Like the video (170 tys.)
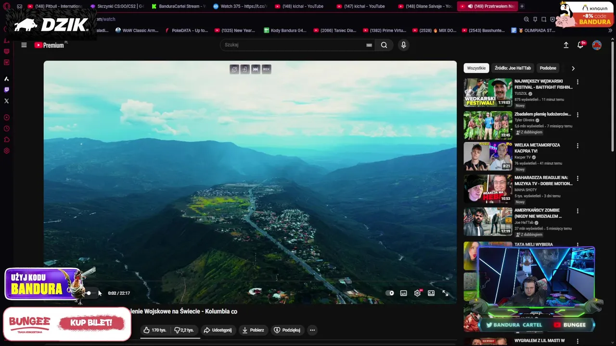 tap(154, 330)
